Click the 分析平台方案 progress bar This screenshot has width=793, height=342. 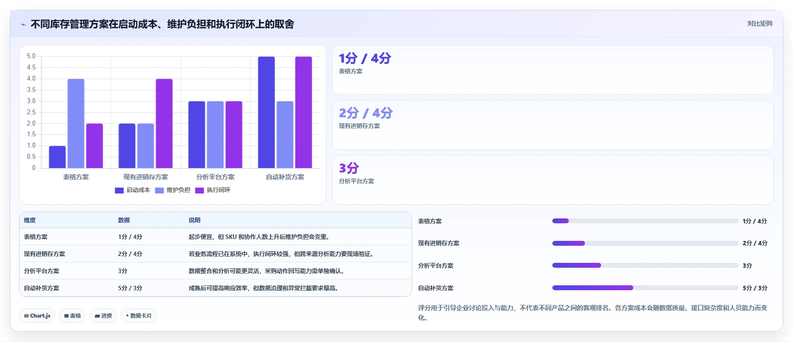coord(645,265)
